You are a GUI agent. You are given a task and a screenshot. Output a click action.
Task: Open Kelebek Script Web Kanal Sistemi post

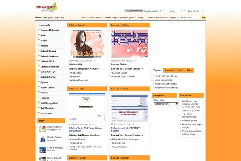point(86,130)
